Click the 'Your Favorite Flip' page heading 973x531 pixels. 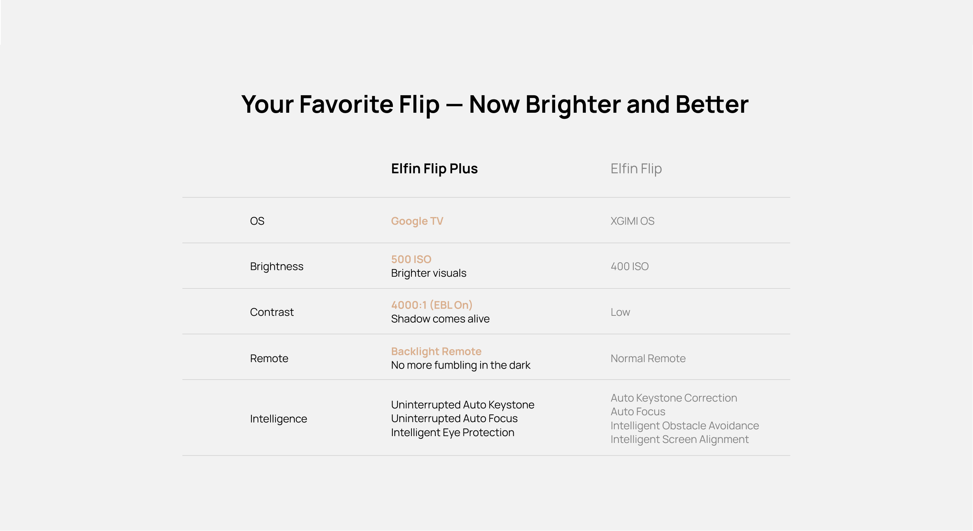pyautogui.click(x=495, y=104)
